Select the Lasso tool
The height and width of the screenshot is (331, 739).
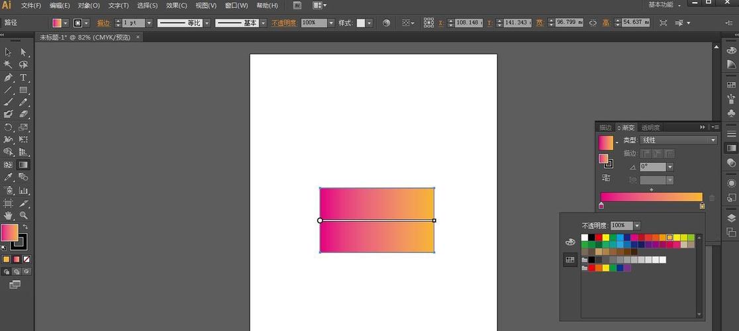pyautogui.click(x=23, y=64)
